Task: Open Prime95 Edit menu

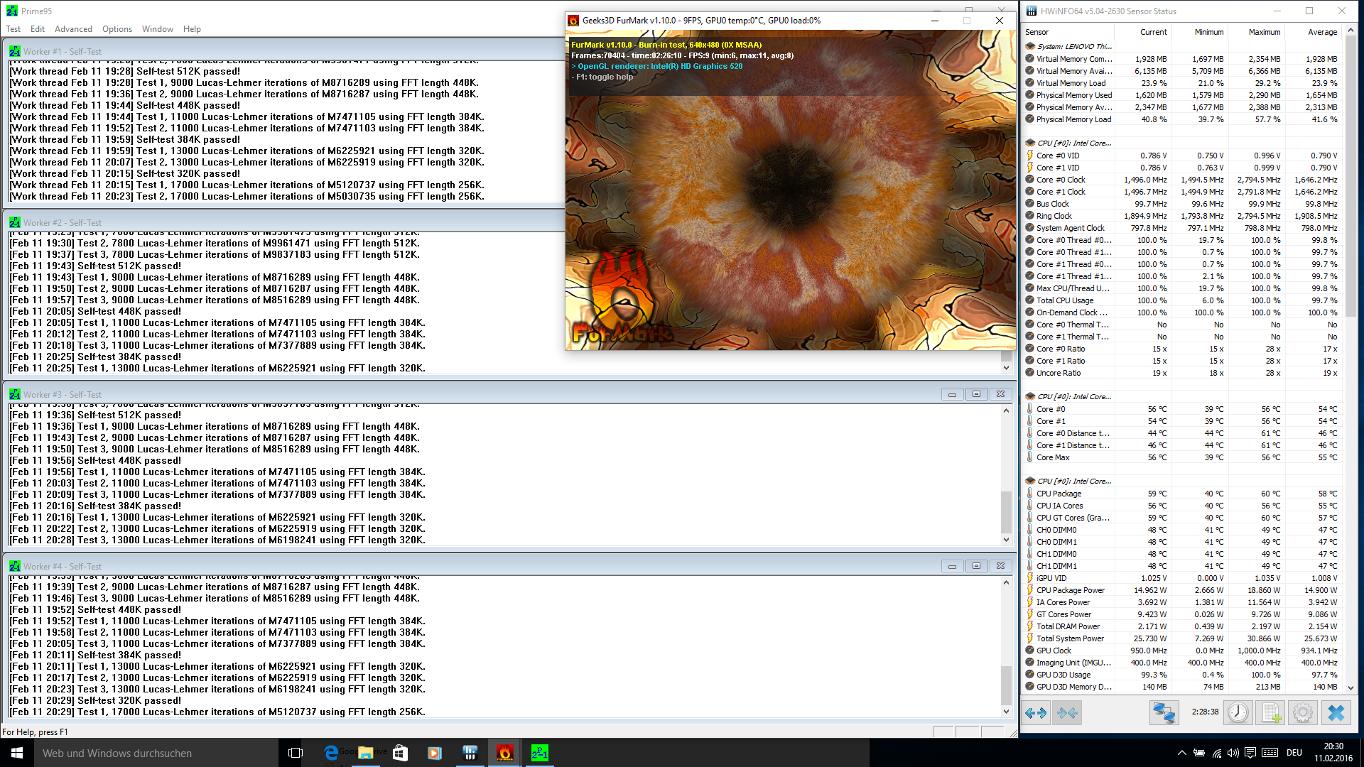Action: (x=38, y=29)
